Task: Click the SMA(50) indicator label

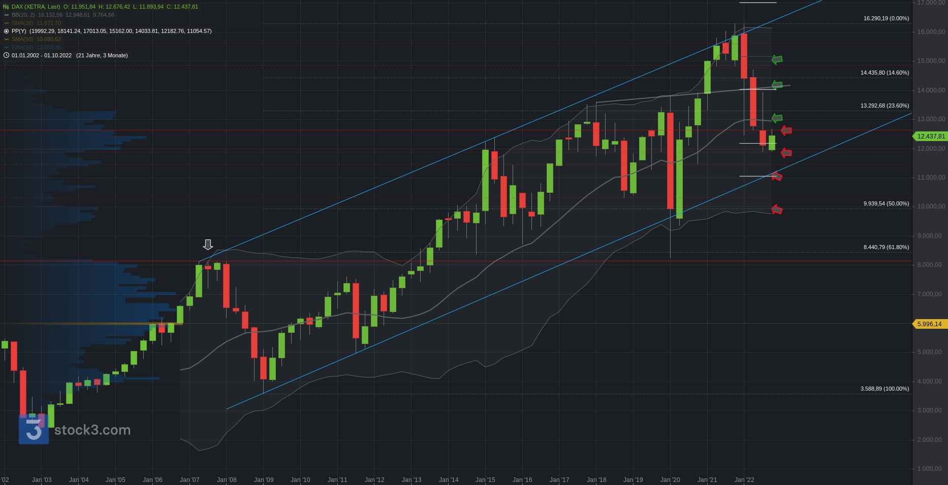Action: [22, 39]
